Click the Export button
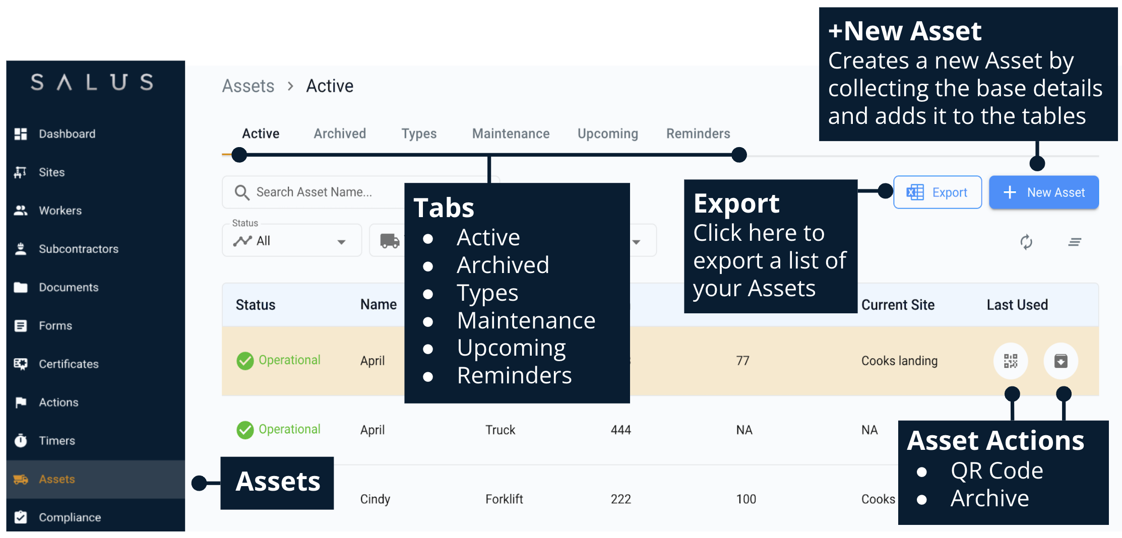The image size is (1122, 538). coord(937,192)
